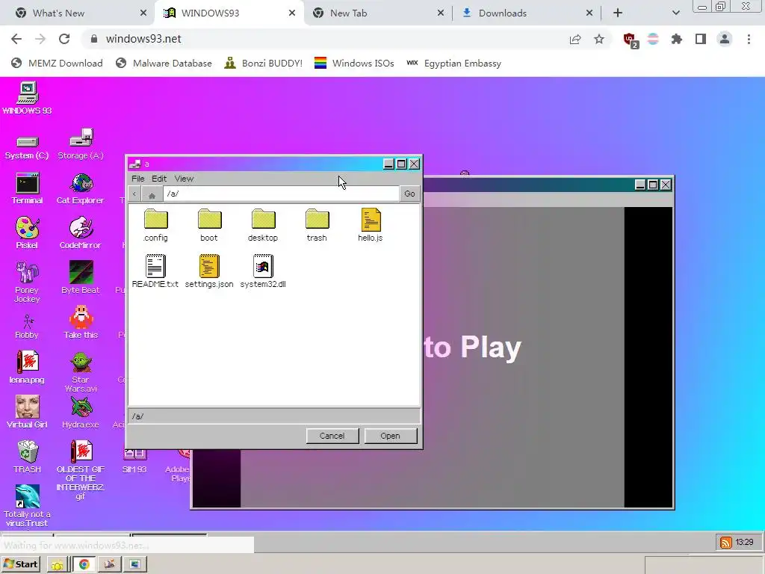The image size is (765, 574).
Task: Click the Open button in file dialog
Action: click(x=390, y=436)
